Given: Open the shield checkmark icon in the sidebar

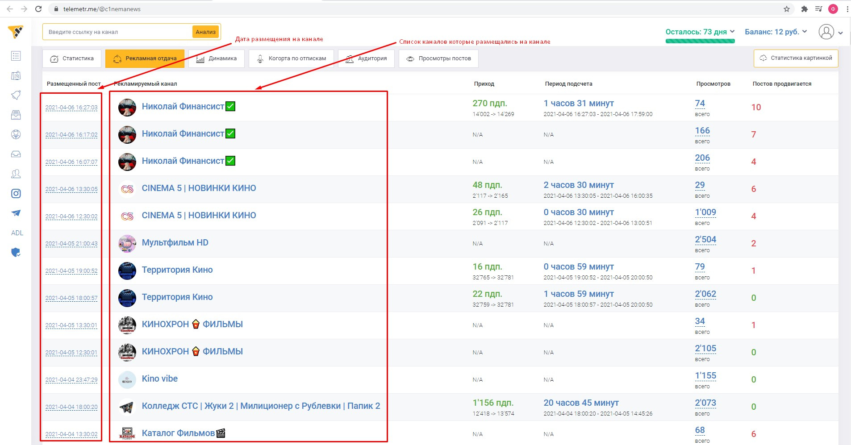Looking at the screenshot, I should pos(16,253).
